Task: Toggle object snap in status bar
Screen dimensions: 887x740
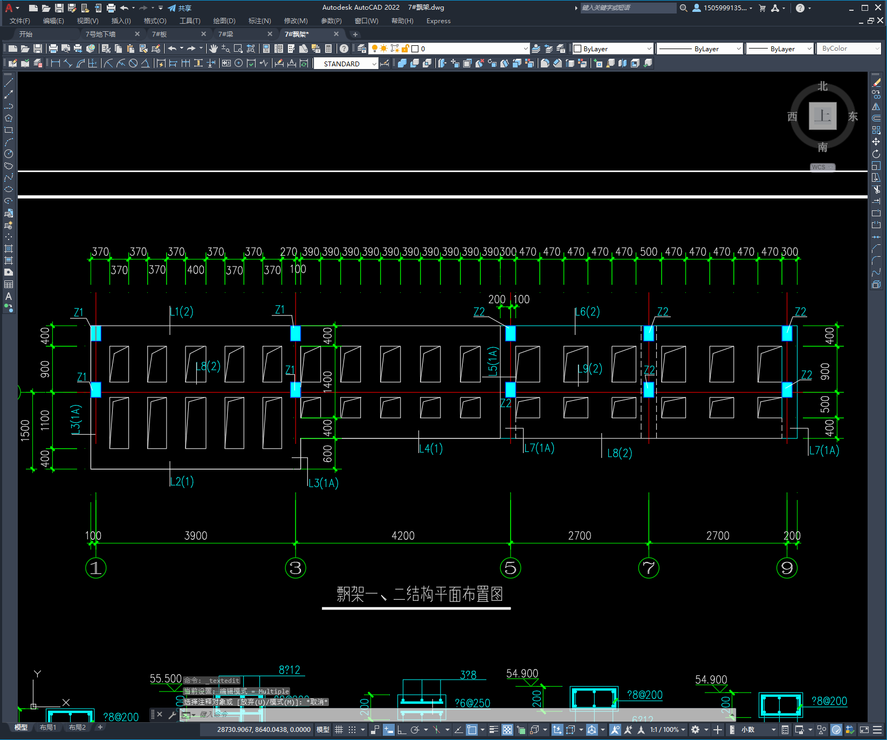Action: click(472, 730)
